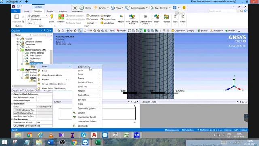Expand the Connections tree node
This screenshot has height=146, width=259.
click(x=17, y=44)
